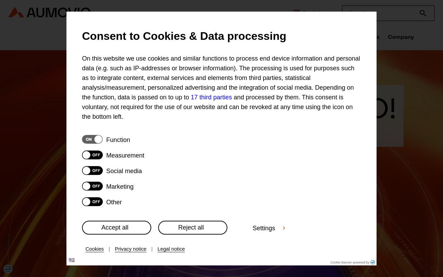The height and width of the screenshot is (277, 443).
Task: Open consent settings via bottom-left shield icon
Action: 8,269
